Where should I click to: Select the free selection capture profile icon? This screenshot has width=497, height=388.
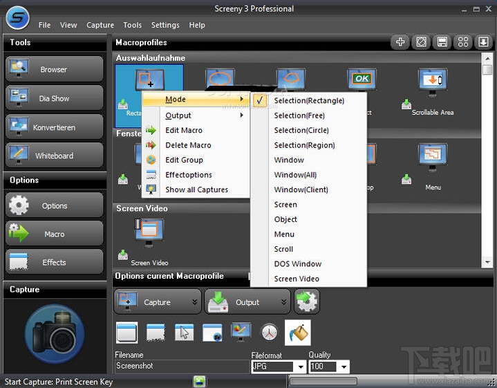[x=291, y=78]
